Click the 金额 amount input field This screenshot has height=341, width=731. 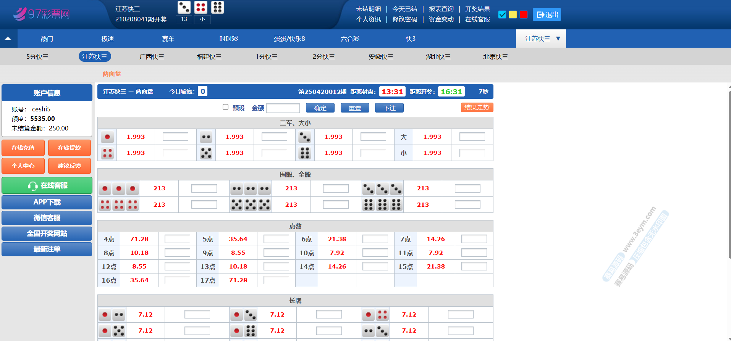click(283, 108)
